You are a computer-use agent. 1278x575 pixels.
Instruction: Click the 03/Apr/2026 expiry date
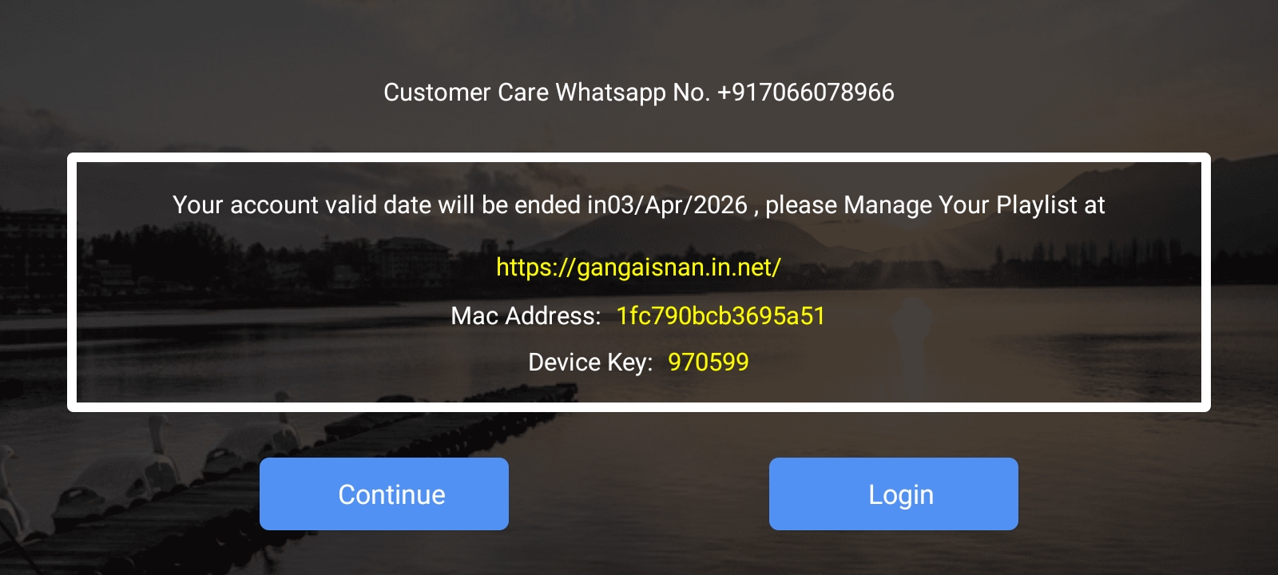(x=677, y=205)
